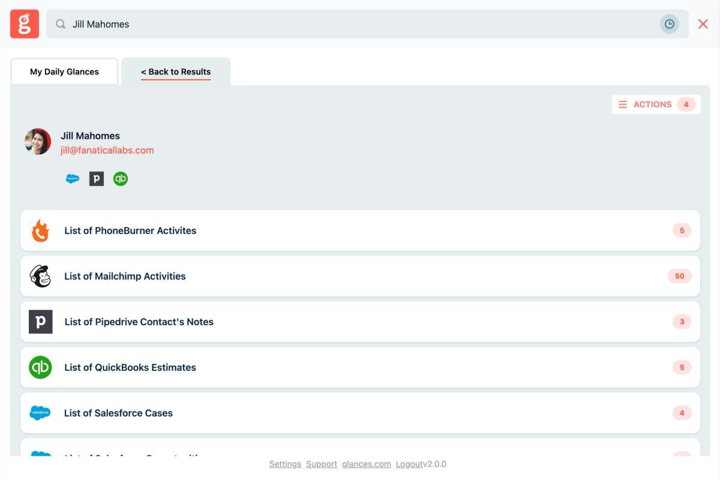This screenshot has height=480, width=720.
Task: Click the search magnifier icon
Action: click(x=61, y=24)
